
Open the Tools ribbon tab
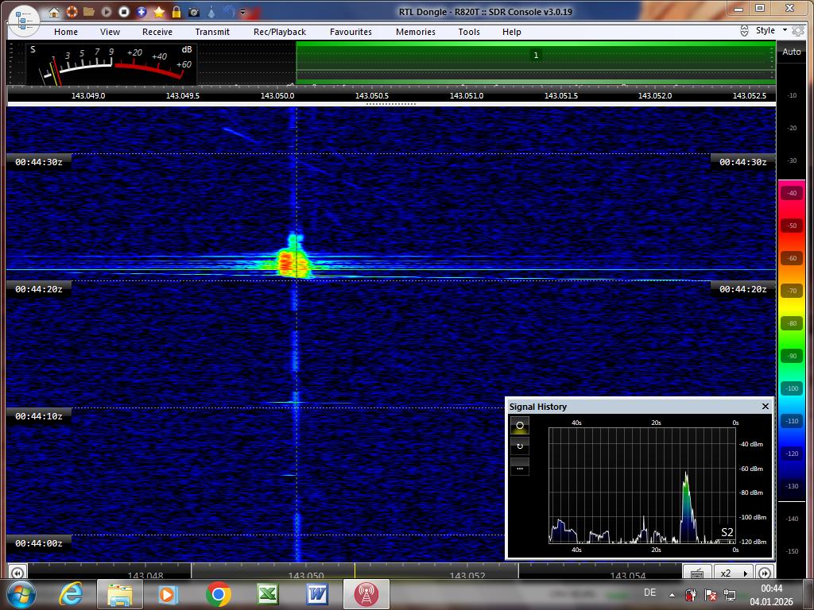click(x=469, y=32)
